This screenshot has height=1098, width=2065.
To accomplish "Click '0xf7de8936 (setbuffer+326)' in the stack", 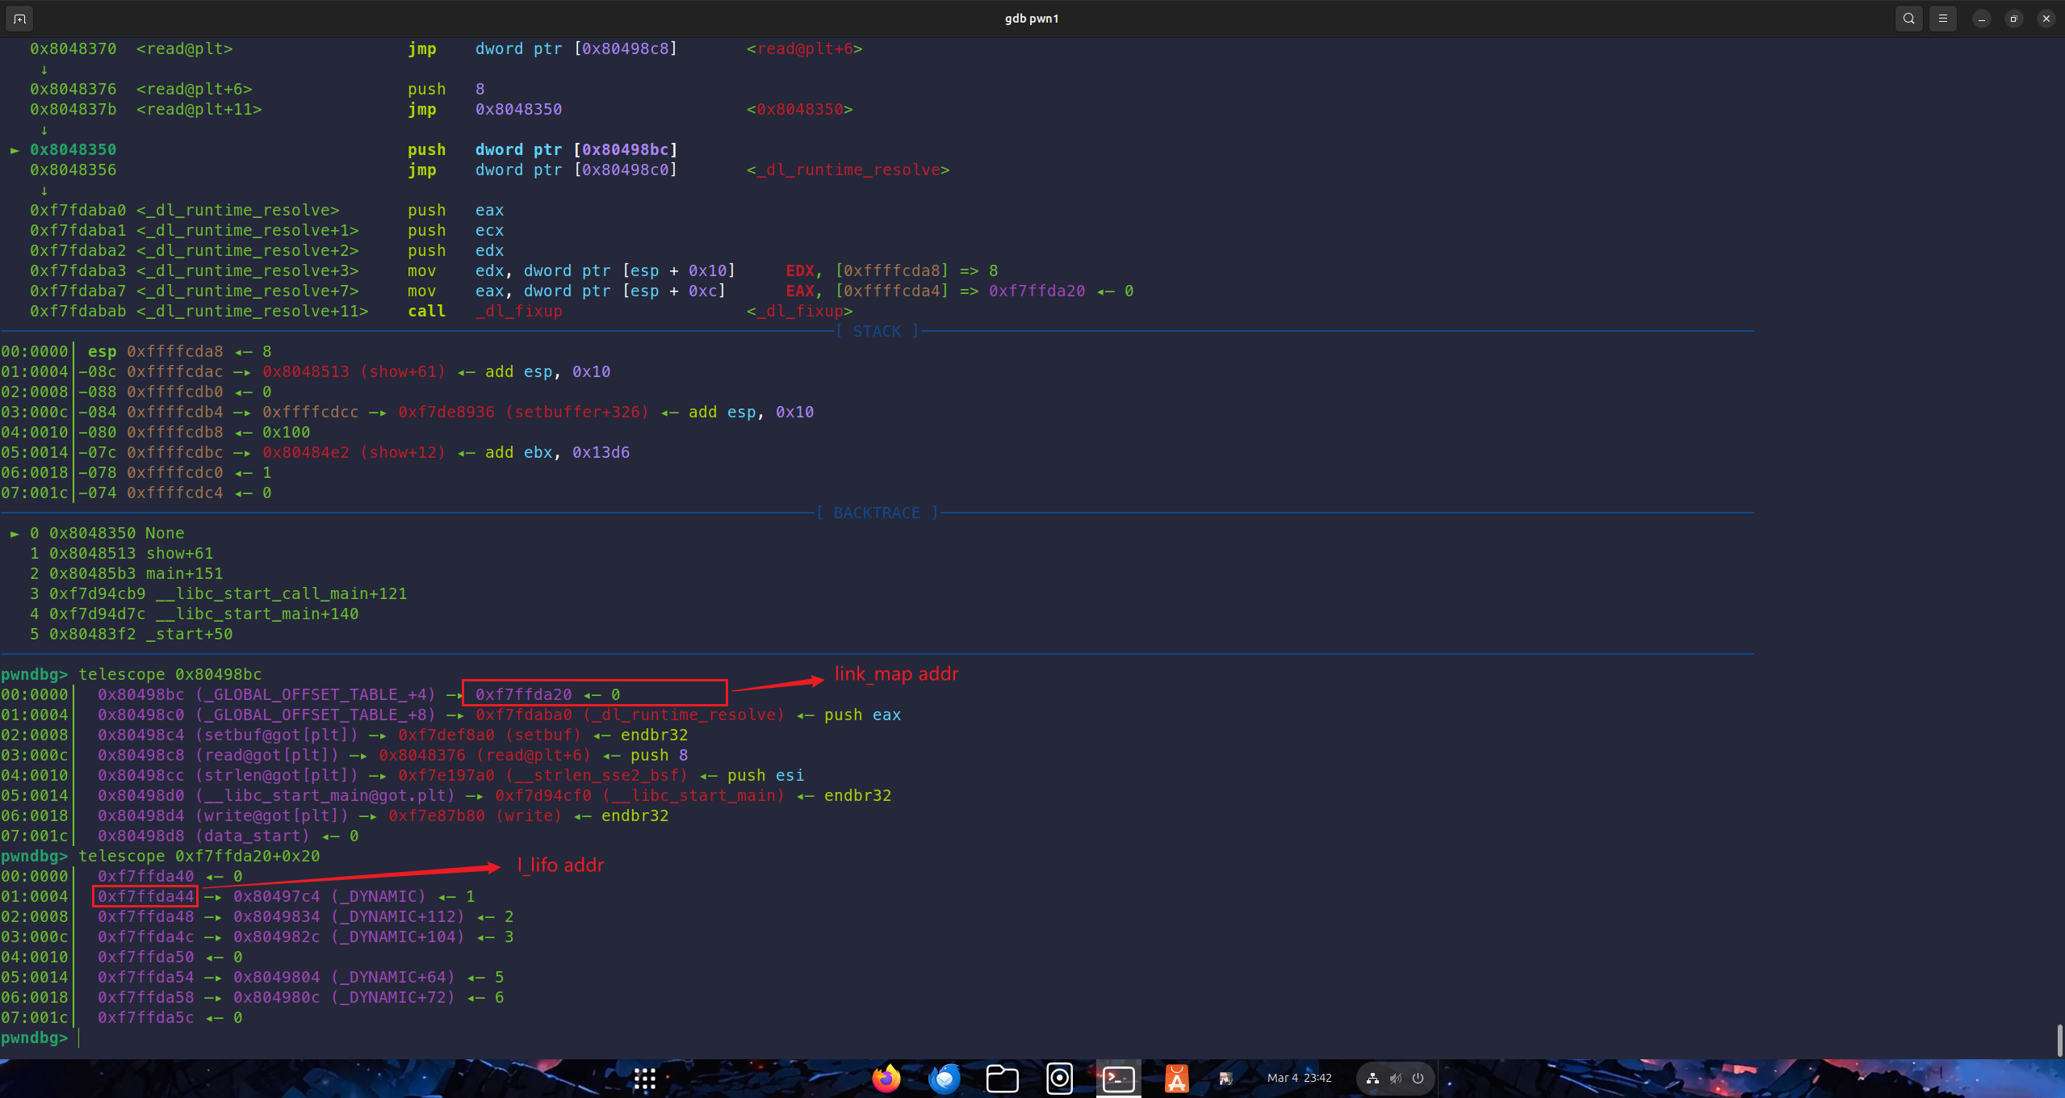I will (523, 413).
